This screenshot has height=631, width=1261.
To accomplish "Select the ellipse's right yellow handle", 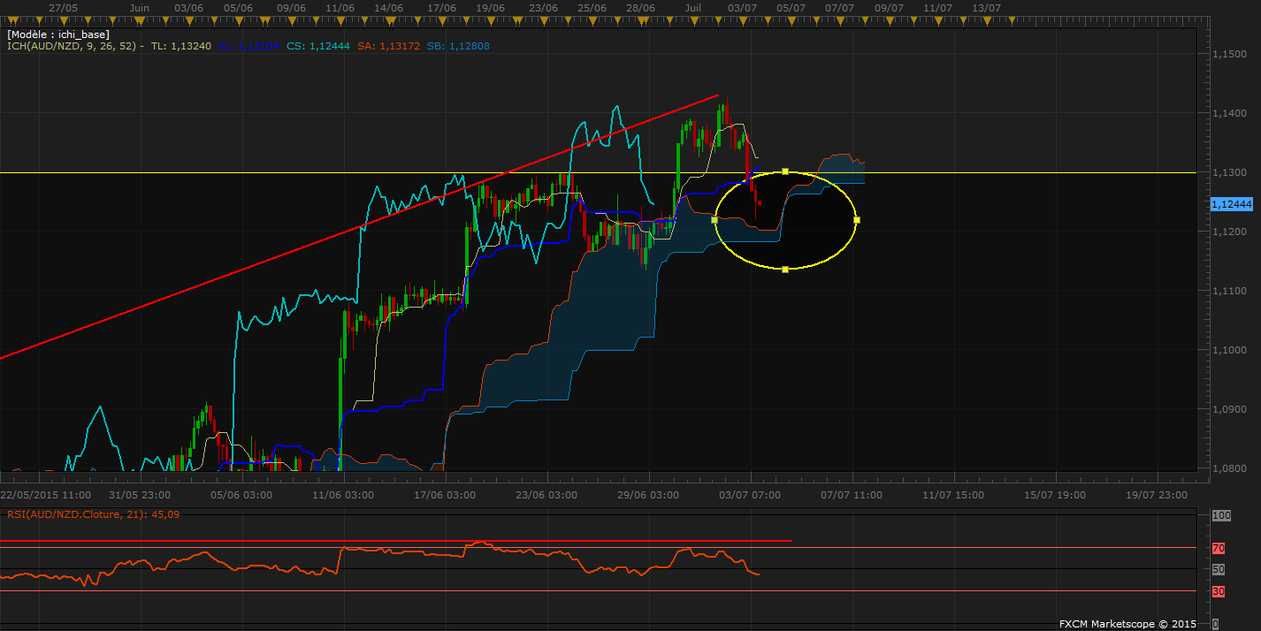I will click(x=857, y=220).
